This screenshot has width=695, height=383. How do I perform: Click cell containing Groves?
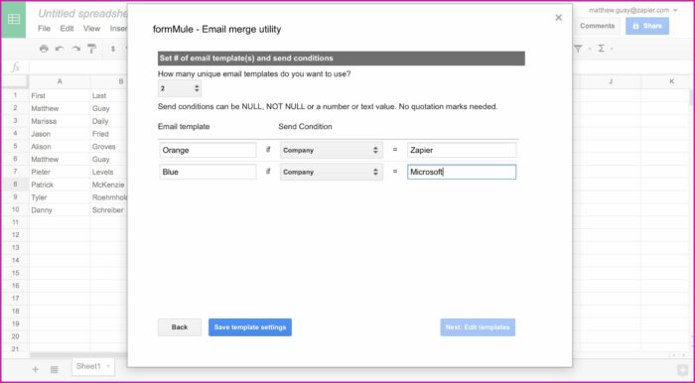109,147
